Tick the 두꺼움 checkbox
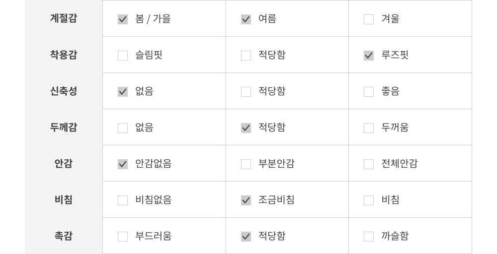497x254 pixels. (x=369, y=128)
